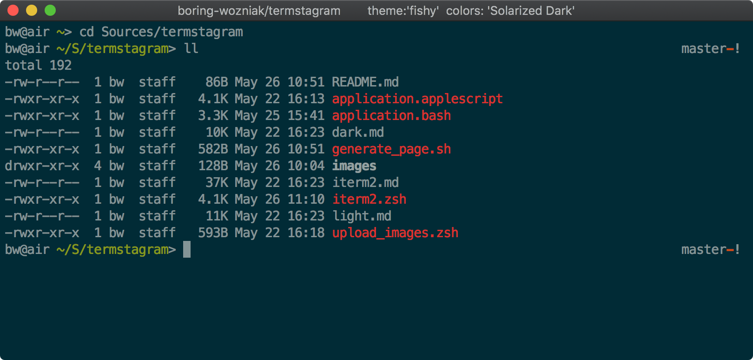Image resolution: width=753 pixels, height=360 pixels.
Task: Maximize the window using the green button
Action: [x=50, y=10]
